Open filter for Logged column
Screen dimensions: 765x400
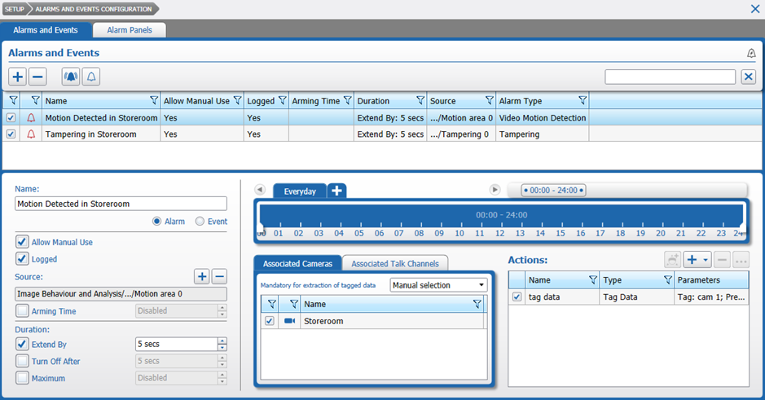pyautogui.click(x=282, y=100)
